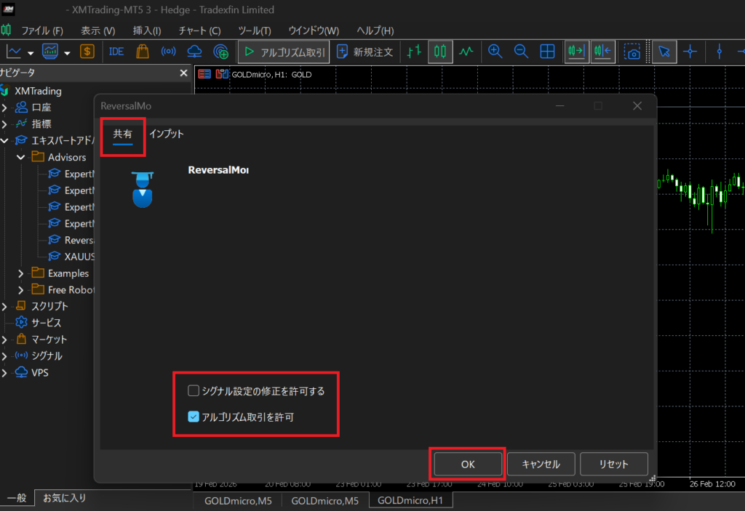Open the Signals icon in toolbar
This screenshot has height=511, width=745.
[168, 52]
